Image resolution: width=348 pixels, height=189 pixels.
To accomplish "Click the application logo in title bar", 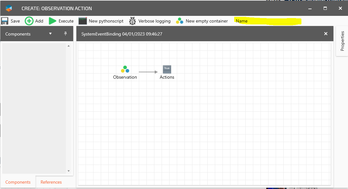I will point(9,9).
